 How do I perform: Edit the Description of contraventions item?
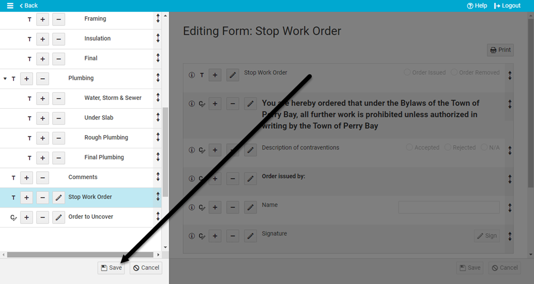pos(250,150)
